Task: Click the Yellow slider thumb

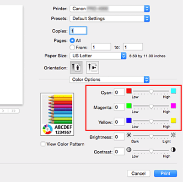Action: click(151, 121)
